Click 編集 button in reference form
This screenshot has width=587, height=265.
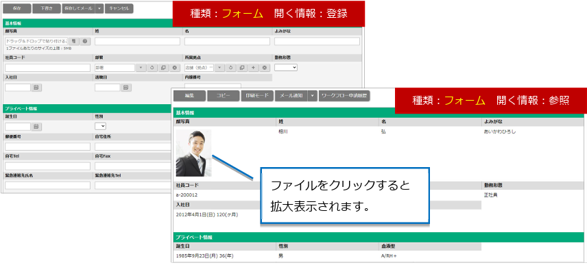189,96
